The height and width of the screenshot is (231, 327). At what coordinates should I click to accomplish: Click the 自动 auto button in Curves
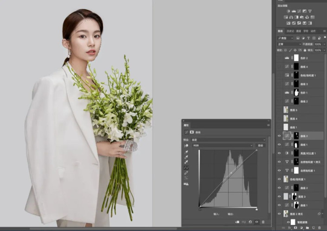point(261,145)
